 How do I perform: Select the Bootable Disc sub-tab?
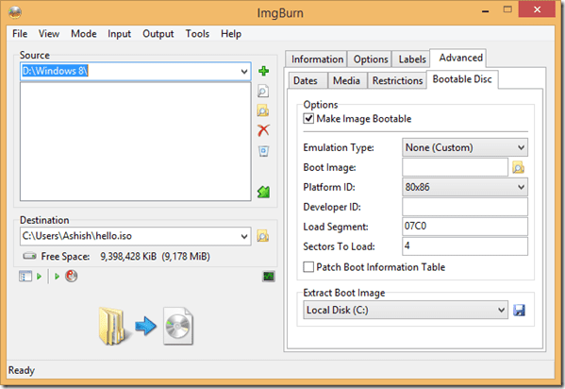[462, 79]
